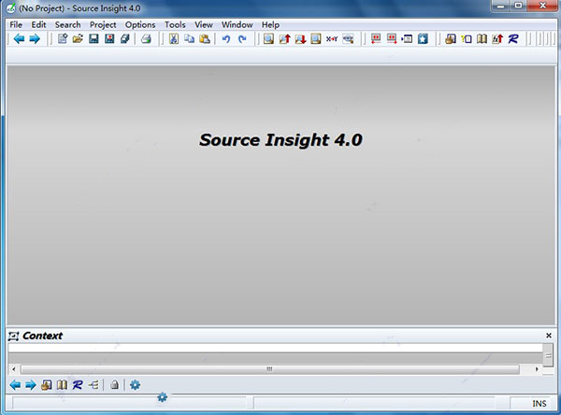
Task: Open the Edit menu
Action: [38, 24]
